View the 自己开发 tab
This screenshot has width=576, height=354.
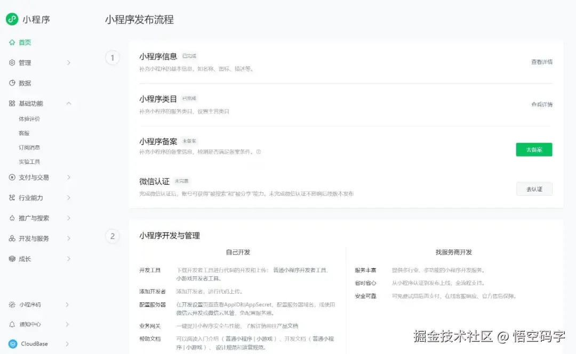click(239, 252)
